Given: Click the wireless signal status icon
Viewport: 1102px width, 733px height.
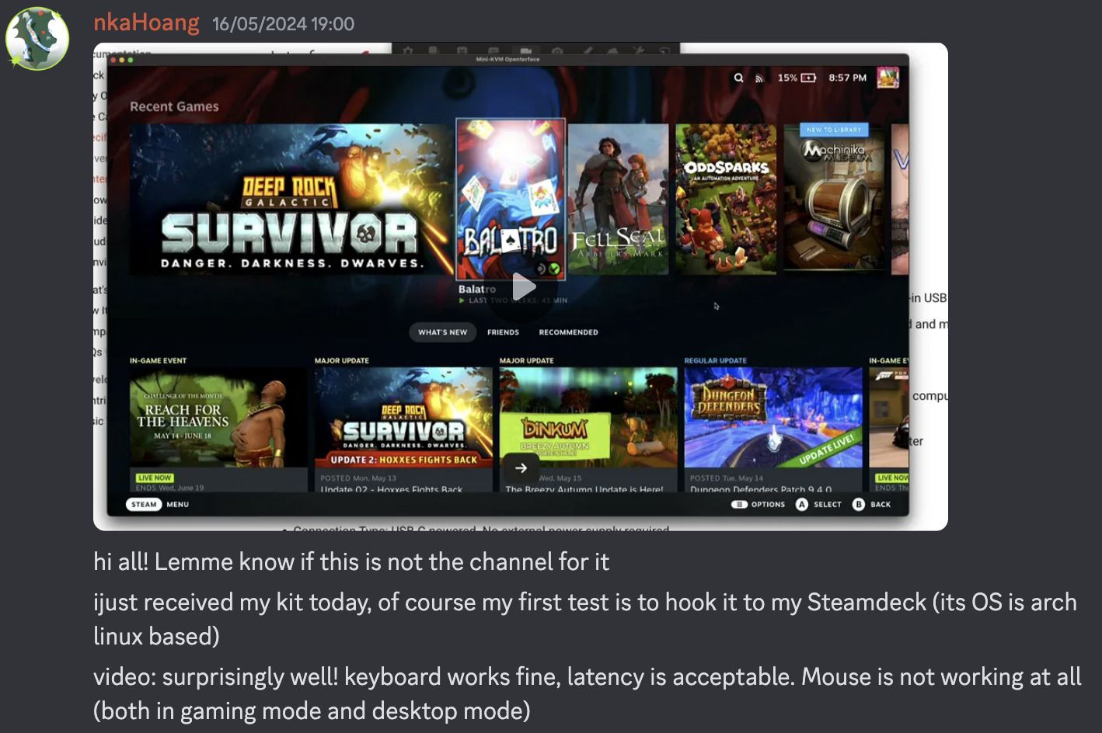Looking at the screenshot, I should (759, 78).
